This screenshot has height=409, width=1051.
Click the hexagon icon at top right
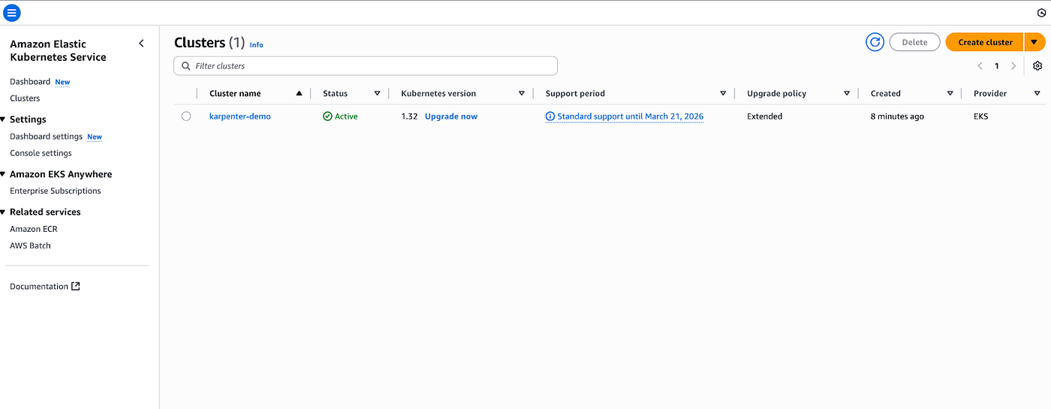pos(1041,13)
